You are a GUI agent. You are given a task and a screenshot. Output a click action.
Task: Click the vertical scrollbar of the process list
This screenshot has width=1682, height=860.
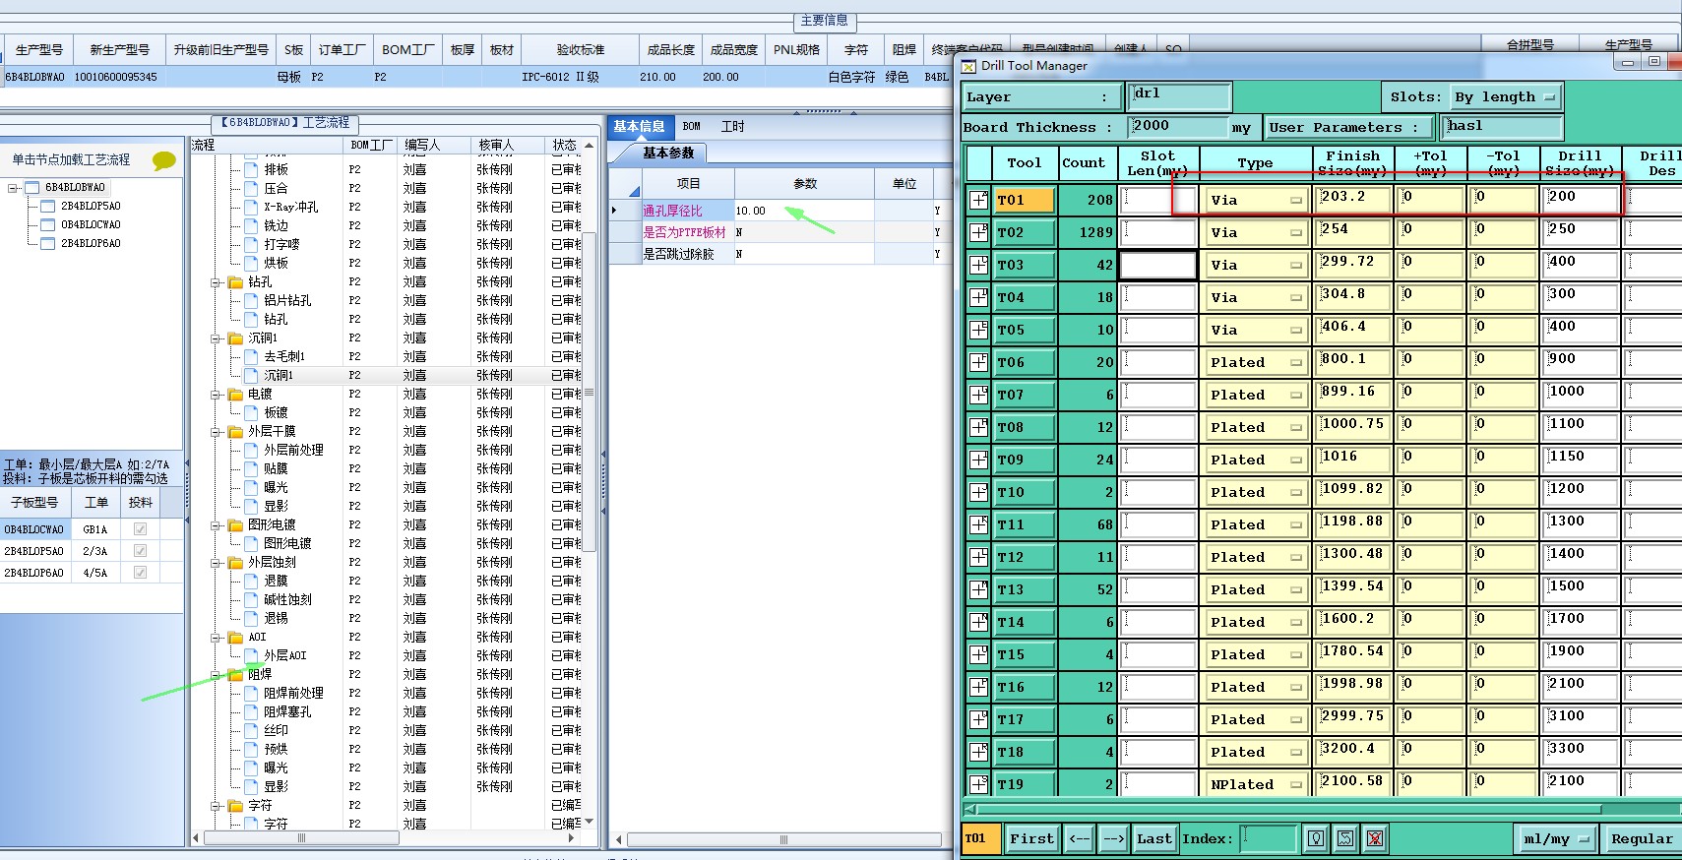[590, 394]
